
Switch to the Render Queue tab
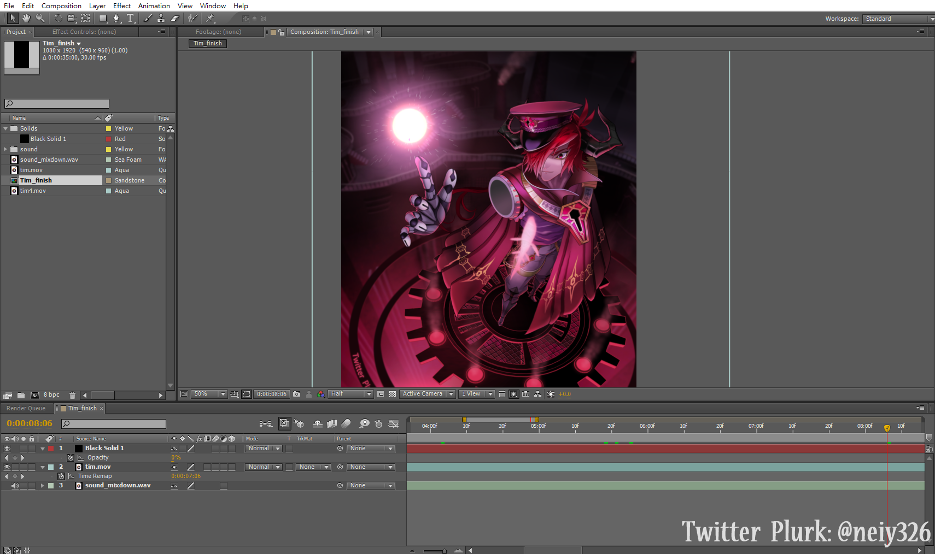pos(26,408)
